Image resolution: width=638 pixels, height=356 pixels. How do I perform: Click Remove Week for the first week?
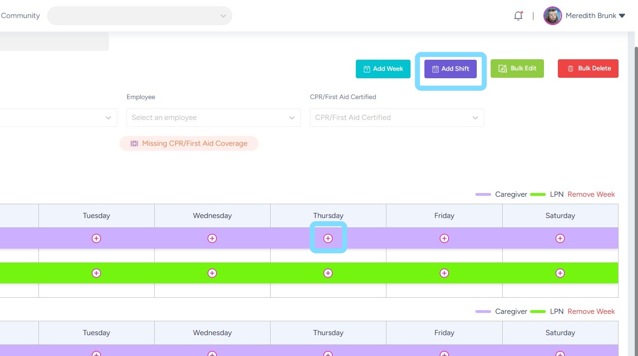[591, 194]
